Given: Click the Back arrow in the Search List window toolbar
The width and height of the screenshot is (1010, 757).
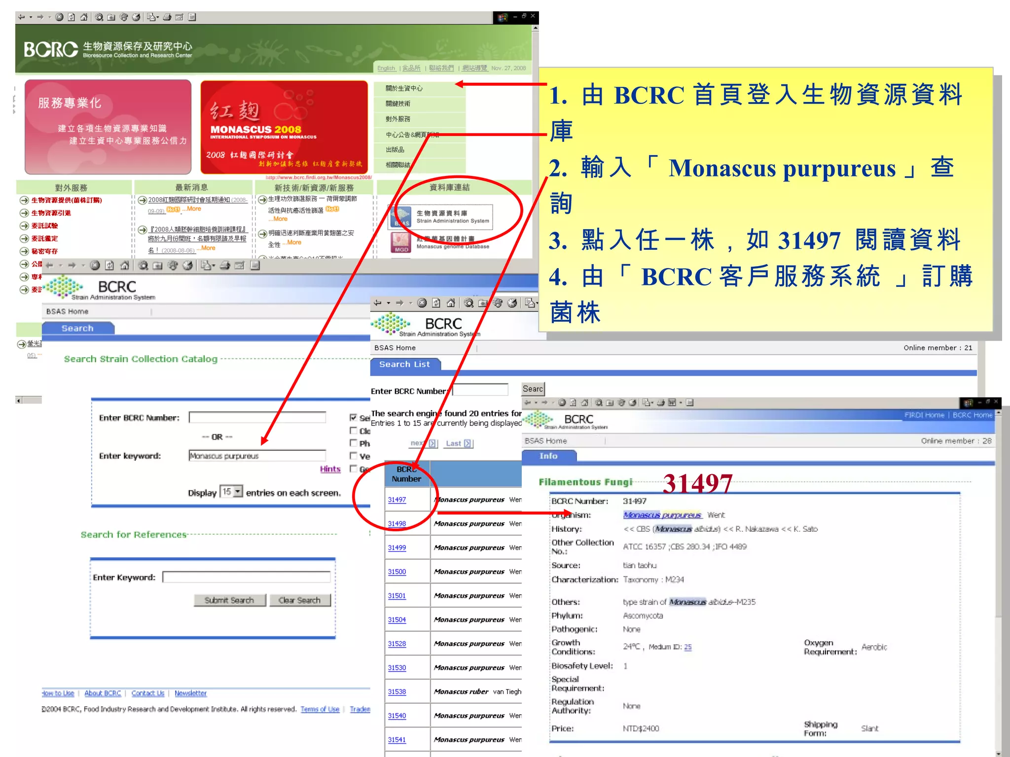Looking at the screenshot, I should click(x=378, y=303).
